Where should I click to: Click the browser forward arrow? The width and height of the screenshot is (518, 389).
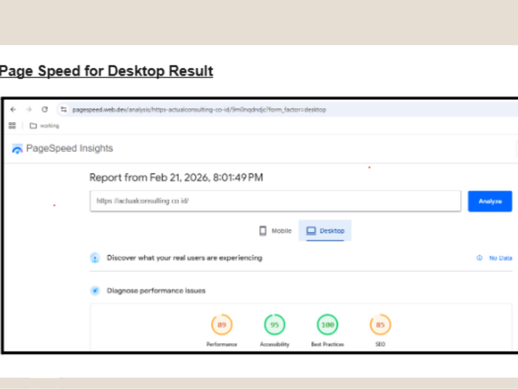point(28,109)
